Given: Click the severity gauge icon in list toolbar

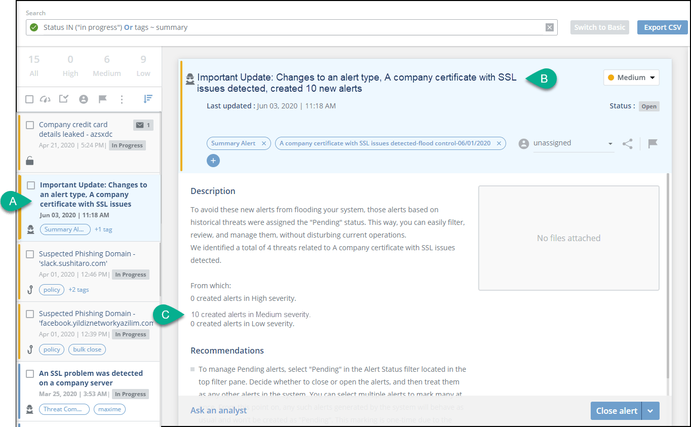Looking at the screenshot, I should [x=45, y=99].
